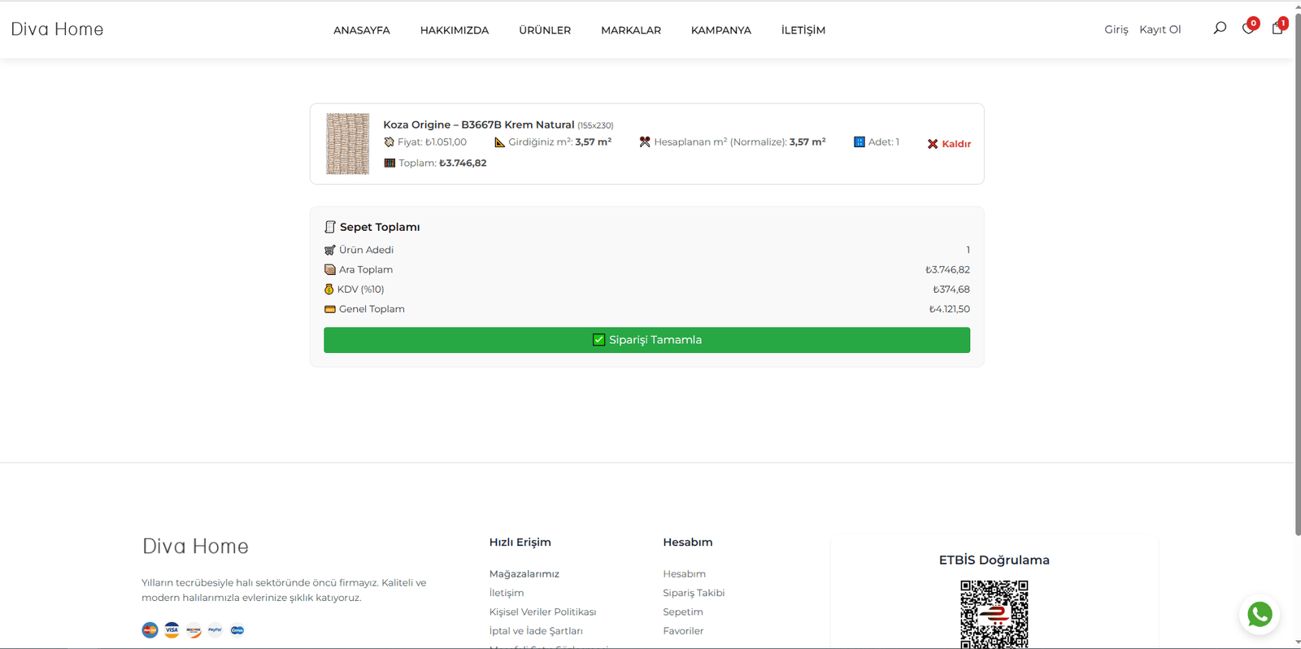Screen dimensions: 1301x649
Task: Click the PayPal payment icon
Action: (215, 630)
